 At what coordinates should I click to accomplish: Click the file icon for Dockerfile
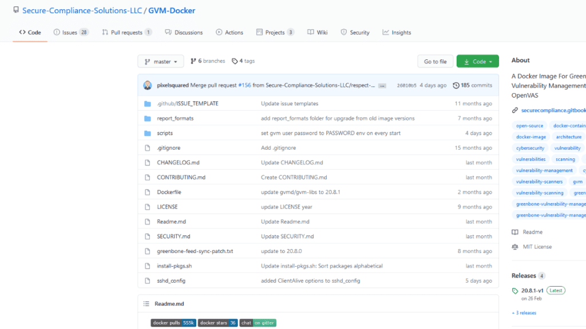pyautogui.click(x=148, y=192)
